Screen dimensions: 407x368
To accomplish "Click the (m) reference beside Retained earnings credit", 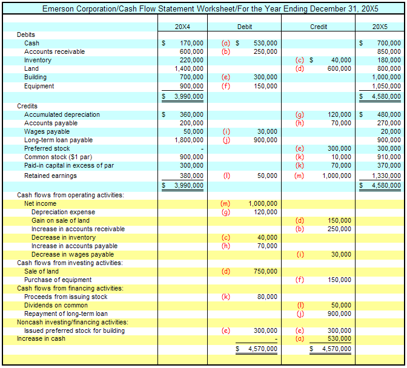I will 299,176.
